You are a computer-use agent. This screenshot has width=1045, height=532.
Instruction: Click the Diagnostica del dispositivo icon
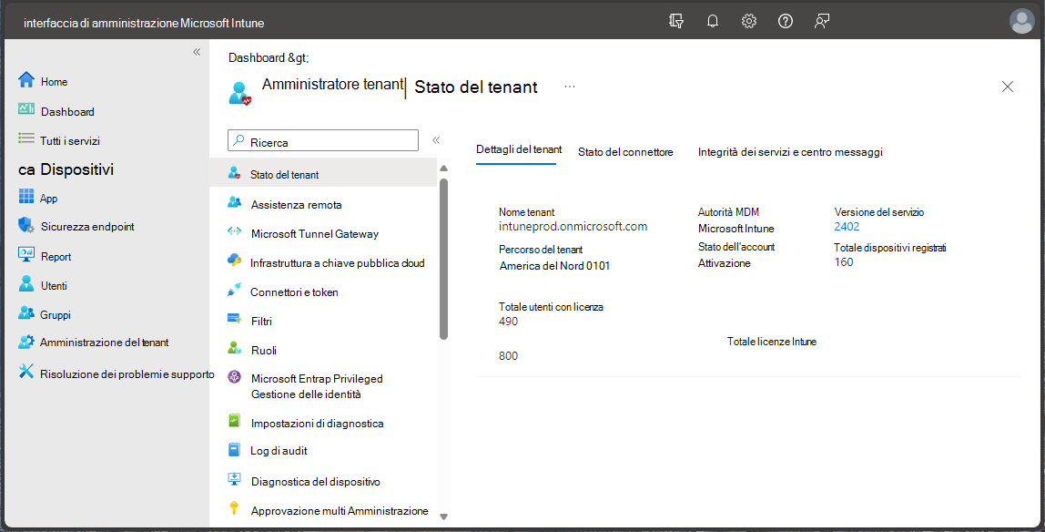coord(234,478)
